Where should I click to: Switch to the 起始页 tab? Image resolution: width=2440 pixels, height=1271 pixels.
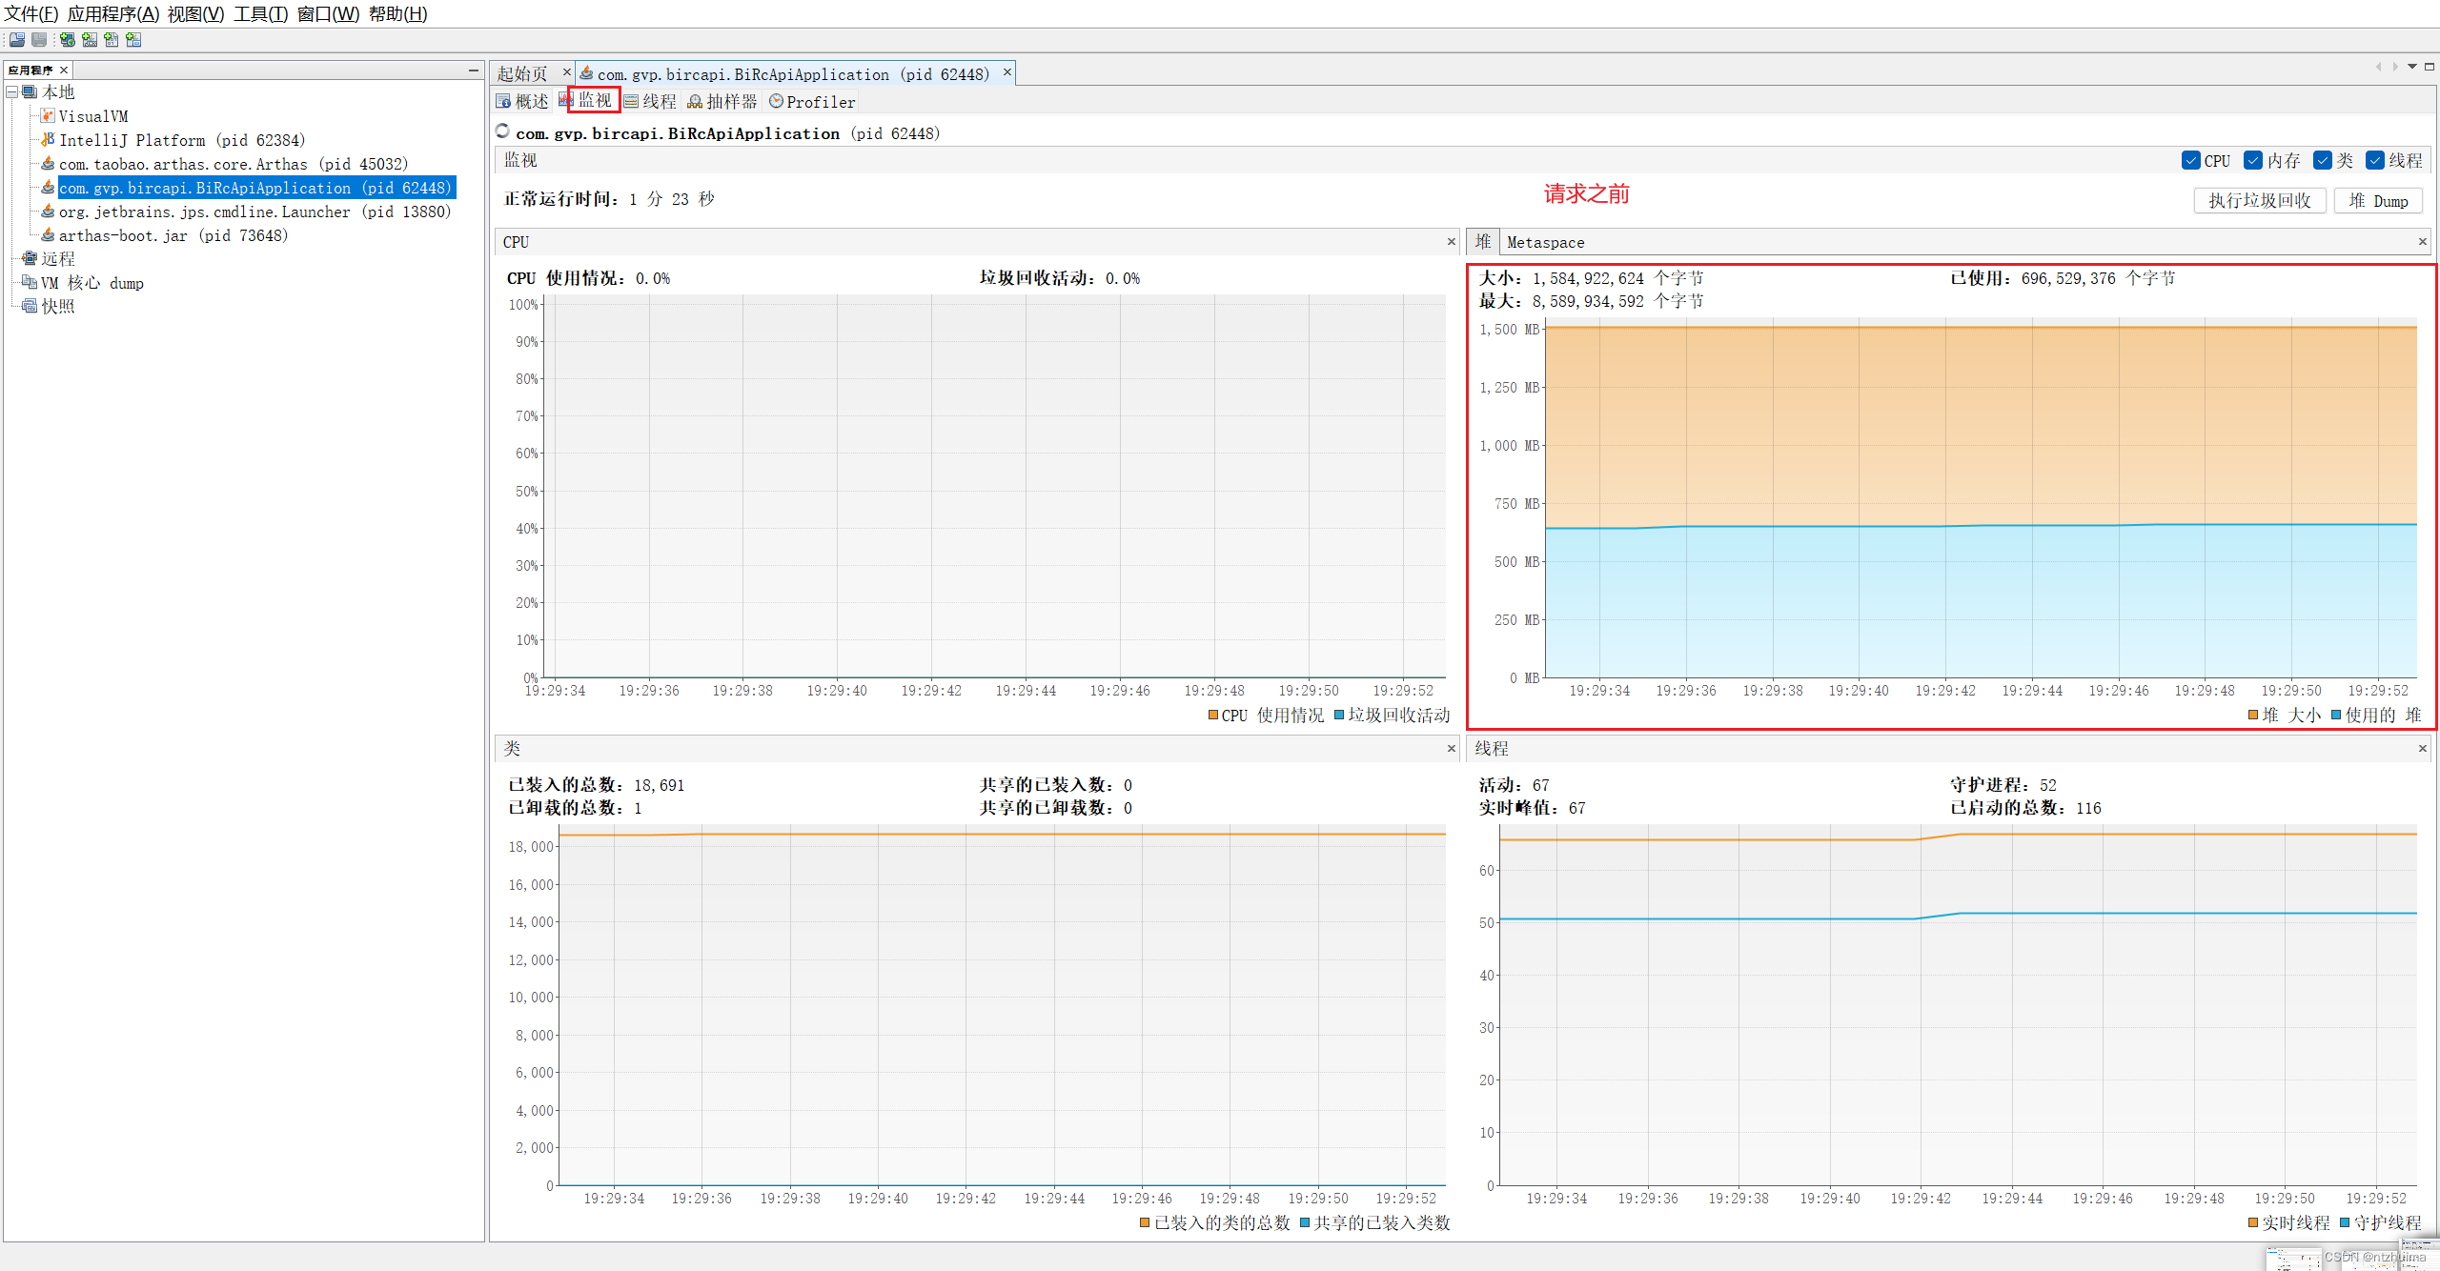[x=523, y=73]
